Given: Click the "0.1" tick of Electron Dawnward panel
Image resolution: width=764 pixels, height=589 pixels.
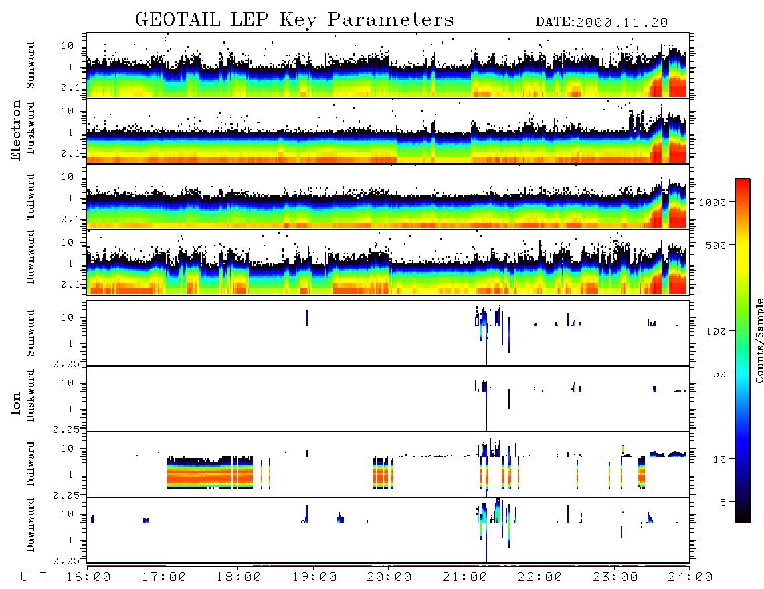Looking at the screenshot, I should [x=72, y=284].
